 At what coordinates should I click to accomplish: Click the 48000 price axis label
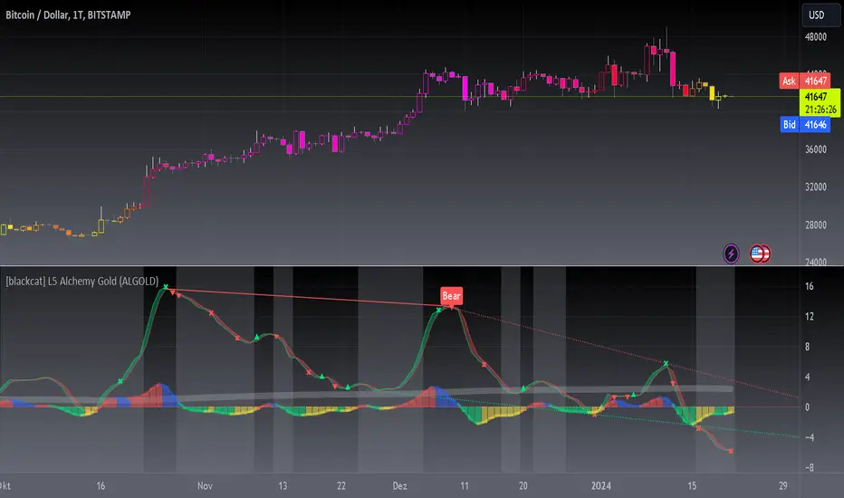coord(815,36)
